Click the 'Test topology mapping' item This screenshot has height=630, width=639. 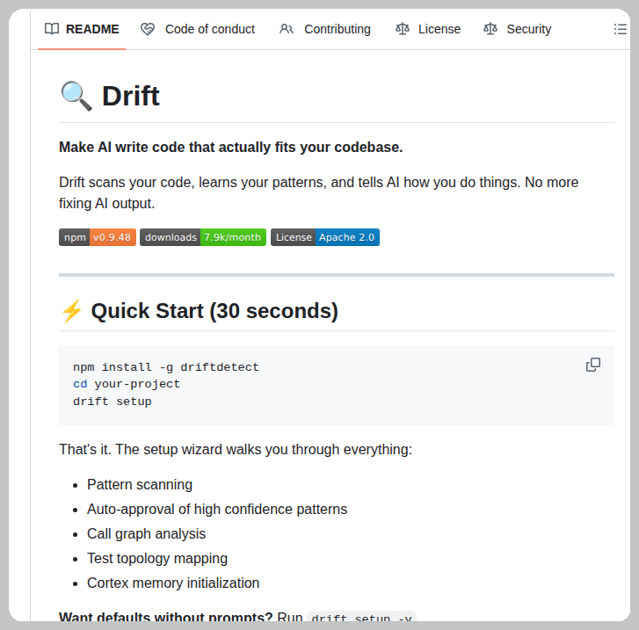[157, 558]
